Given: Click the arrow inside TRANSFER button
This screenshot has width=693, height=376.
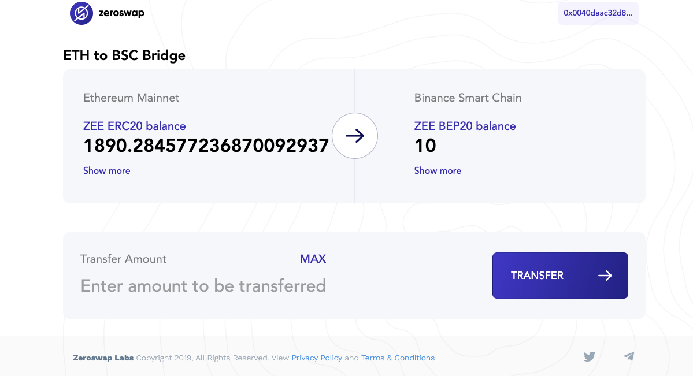Looking at the screenshot, I should point(605,276).
